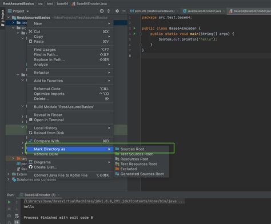Select Test Resources Root option
Image resolution: width=271 pixels, height=224 pixels.
pos(141,164)
